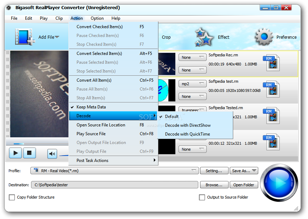
Task: Click the Browse... button
Action: (214, 185)
